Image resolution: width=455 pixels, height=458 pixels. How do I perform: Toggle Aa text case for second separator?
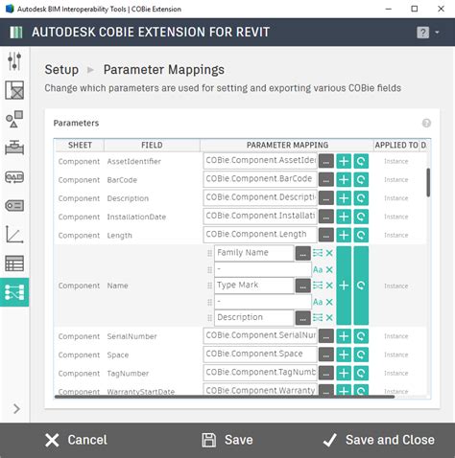point(318,302)
